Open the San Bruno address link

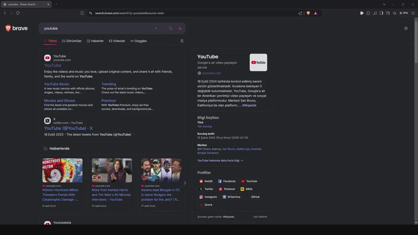pos(229,149)
